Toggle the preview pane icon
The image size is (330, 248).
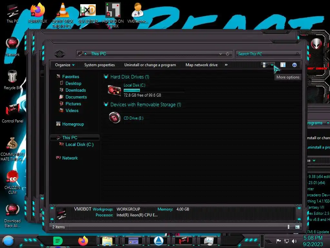point(283,65)
